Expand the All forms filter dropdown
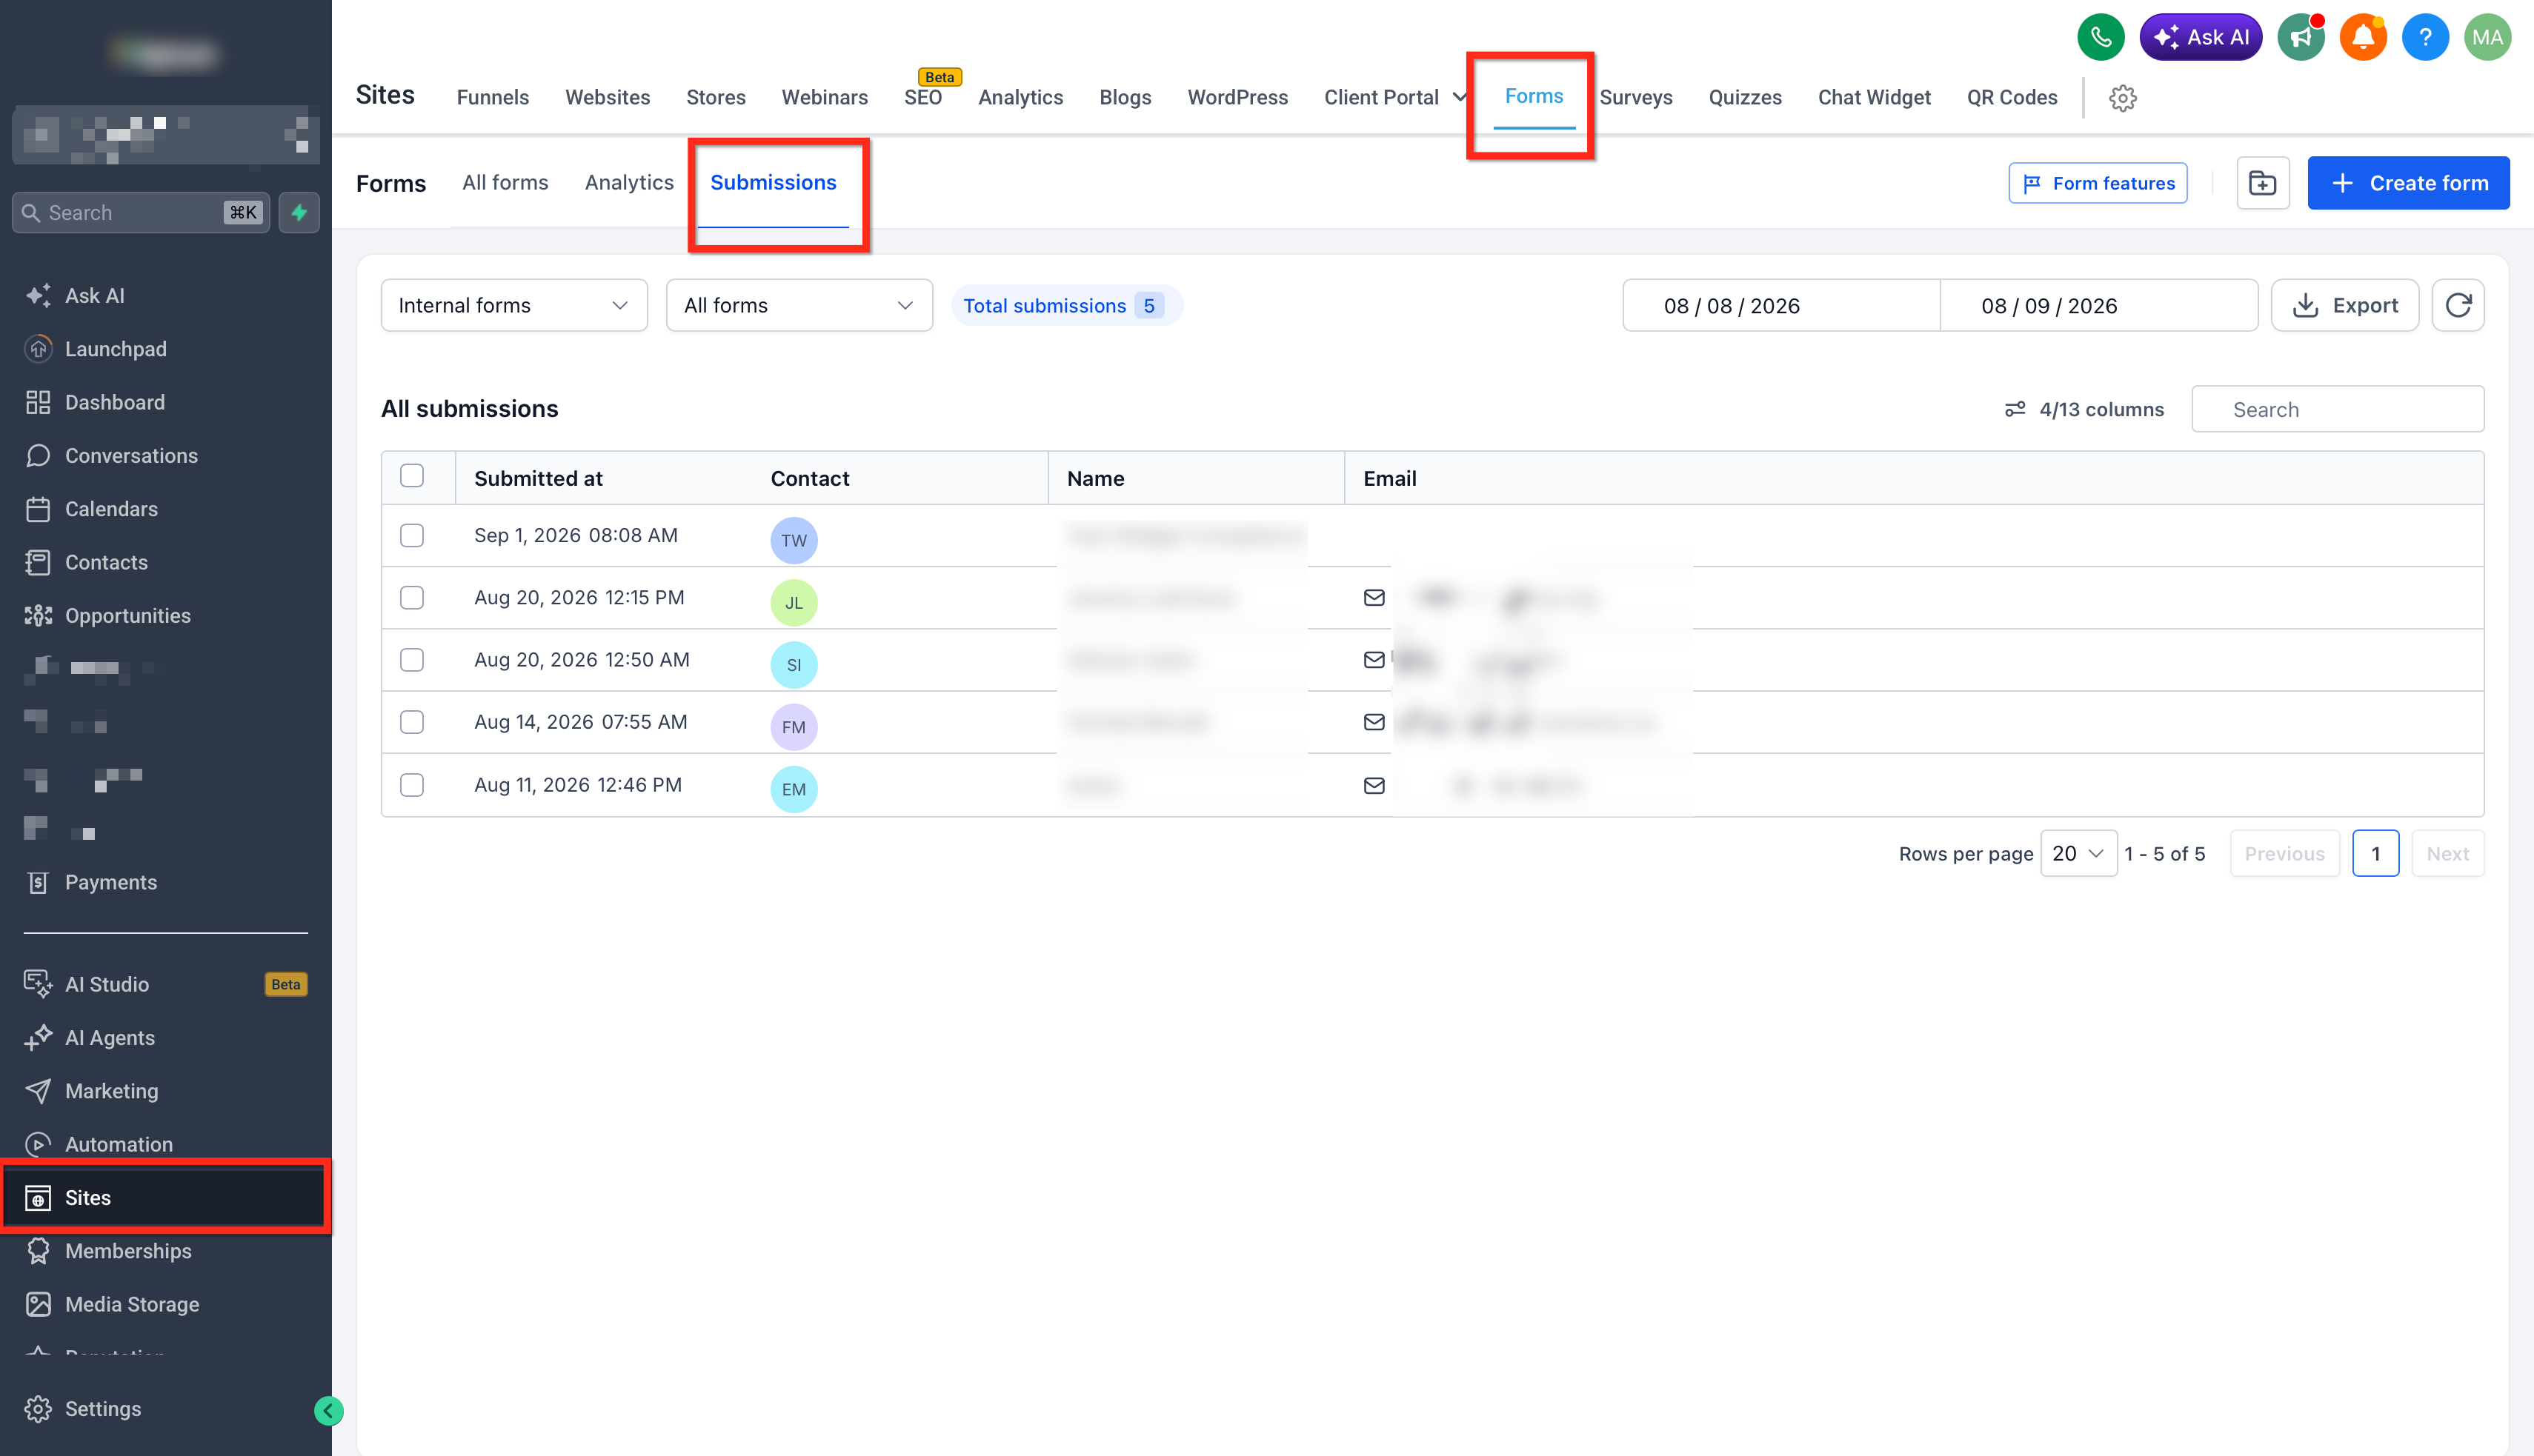The image size is (2534, 1456). click(799, 305)
